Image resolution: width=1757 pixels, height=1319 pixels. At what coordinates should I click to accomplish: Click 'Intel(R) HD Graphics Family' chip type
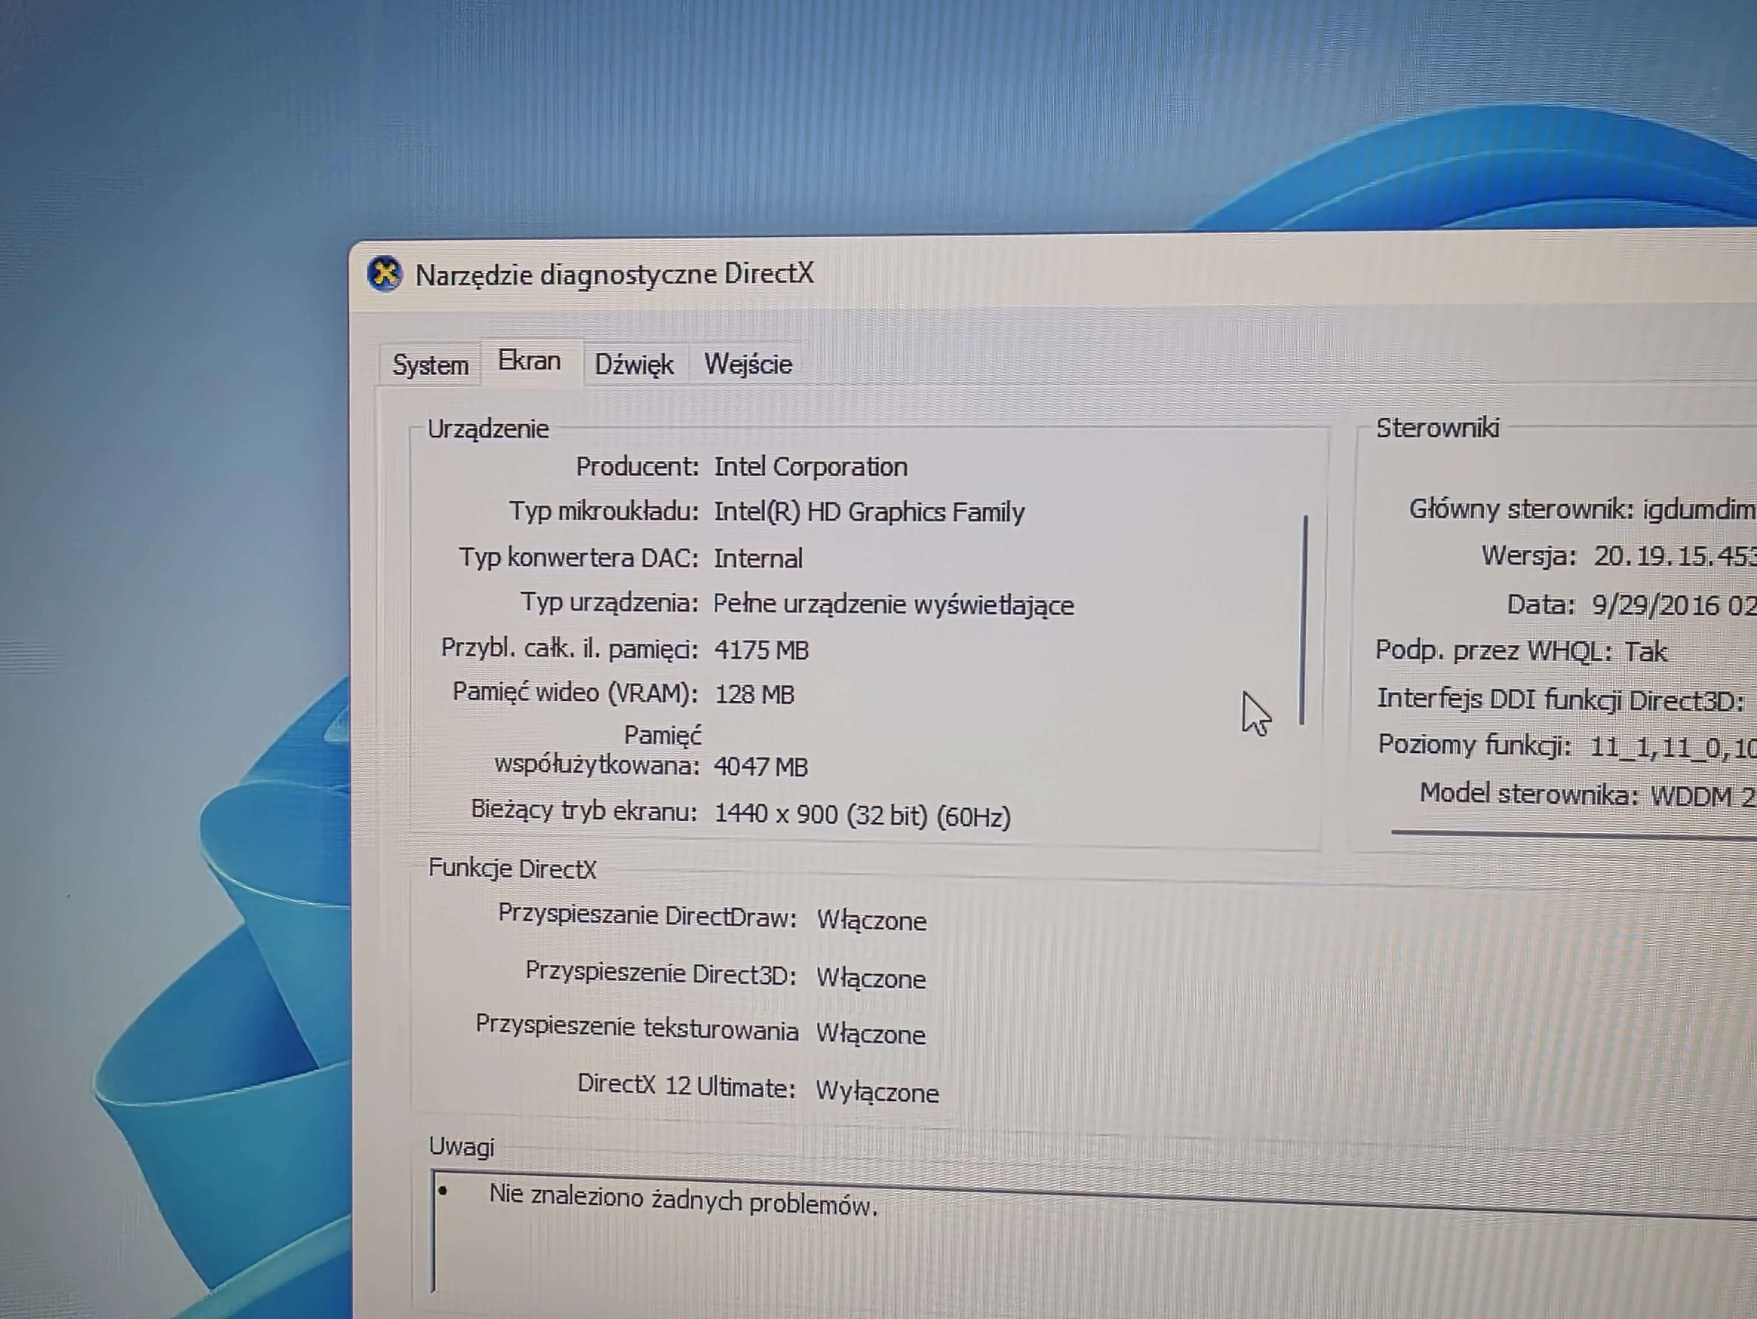(x=869, y=512)
